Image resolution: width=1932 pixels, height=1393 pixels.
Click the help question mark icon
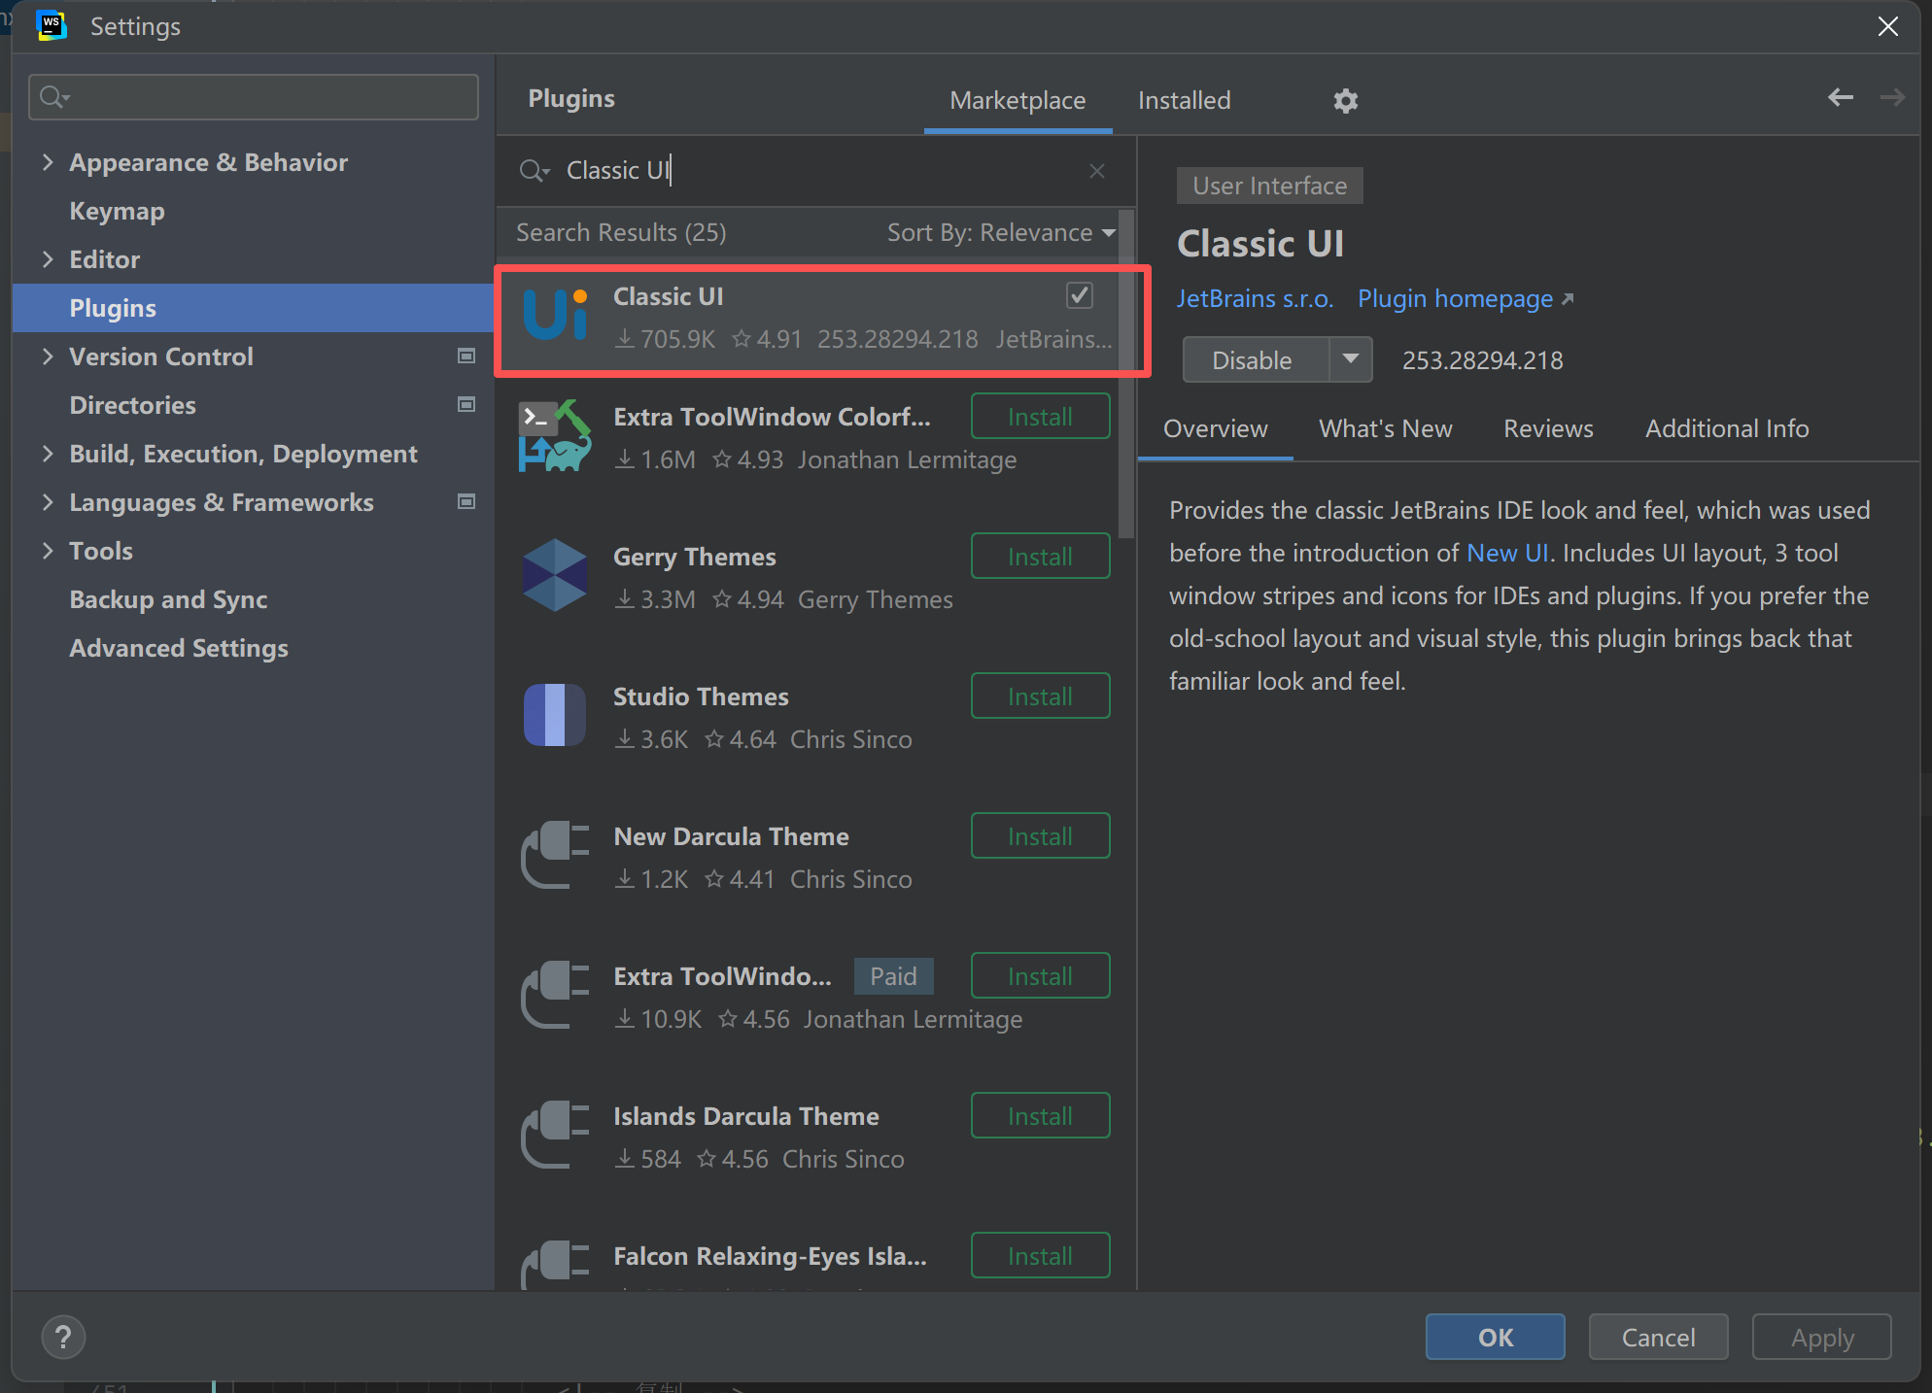pos(63,1338)
